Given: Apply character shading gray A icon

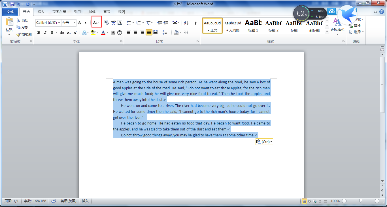Looking at the screenshot, I should (x=113, y=33).
